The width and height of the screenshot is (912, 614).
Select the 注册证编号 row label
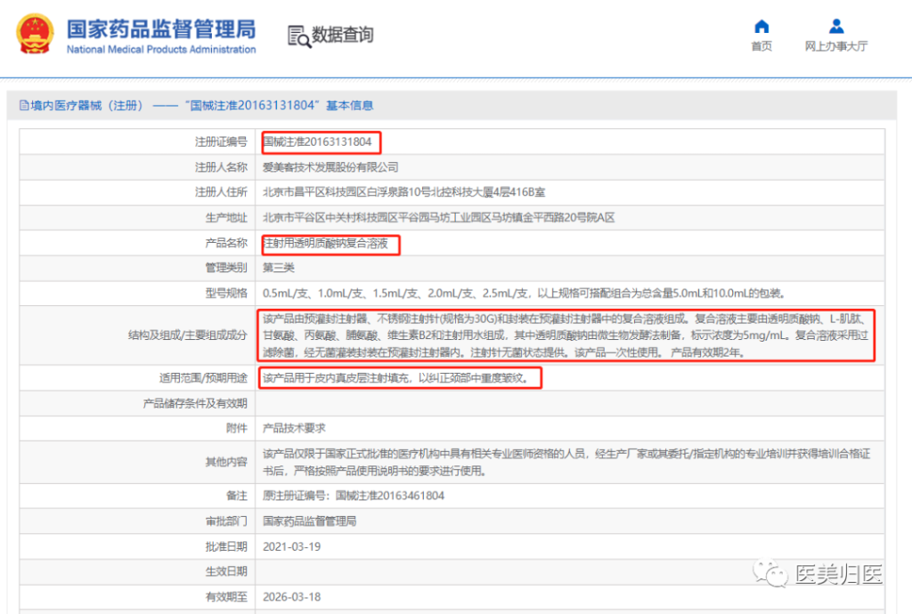coord(221,141)
